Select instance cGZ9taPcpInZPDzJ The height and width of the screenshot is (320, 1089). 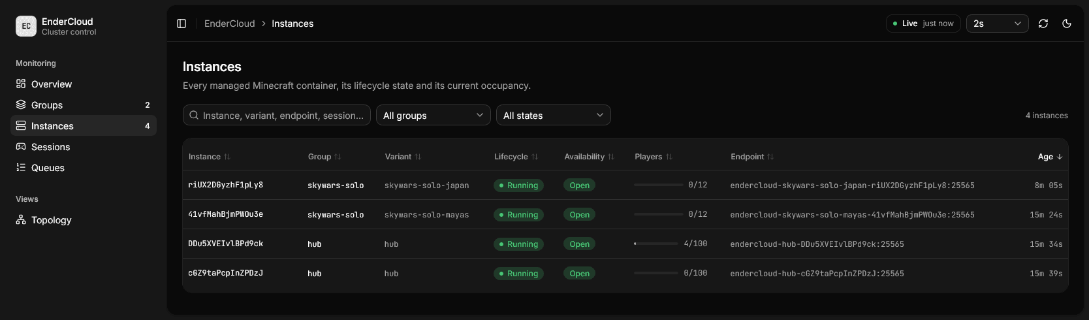pyautogui.click(x=226, y=273)
